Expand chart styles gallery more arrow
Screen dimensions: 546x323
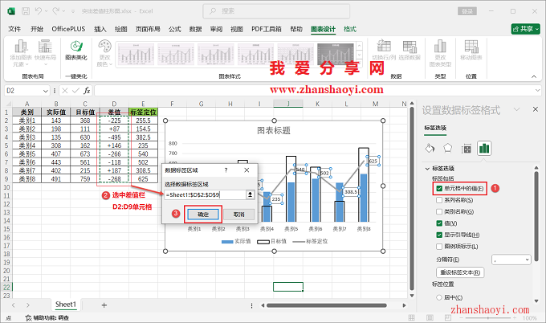360,63
